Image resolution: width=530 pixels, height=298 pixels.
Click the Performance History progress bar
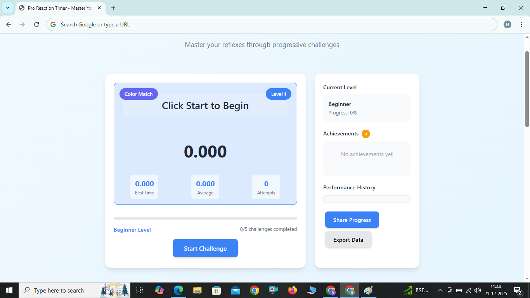[366, 199]
